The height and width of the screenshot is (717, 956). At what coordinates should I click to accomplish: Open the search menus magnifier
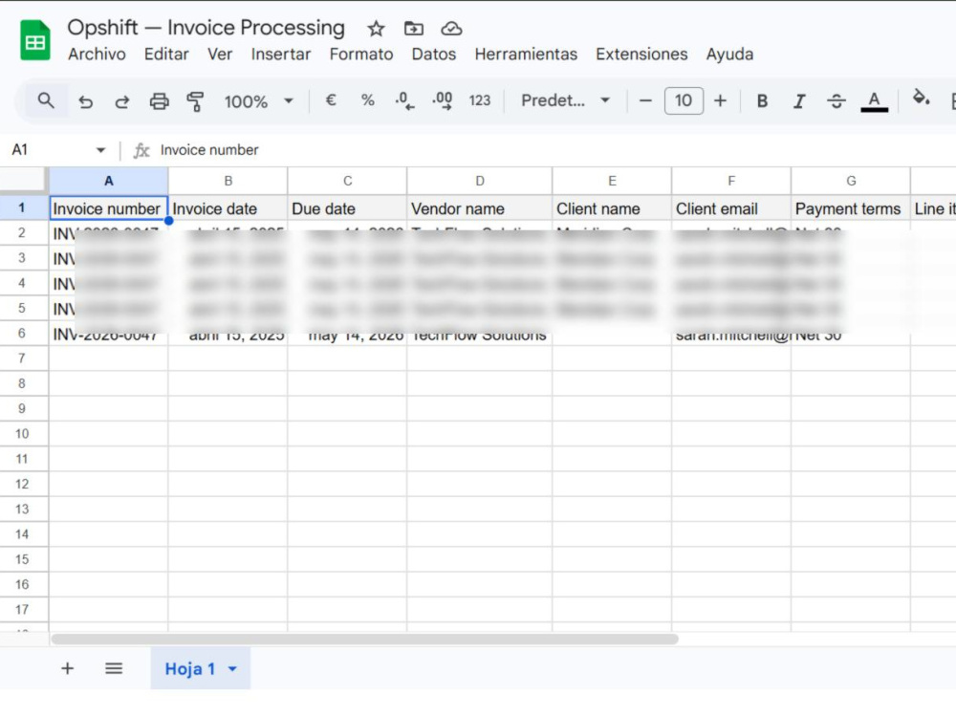tap(46, 100)
